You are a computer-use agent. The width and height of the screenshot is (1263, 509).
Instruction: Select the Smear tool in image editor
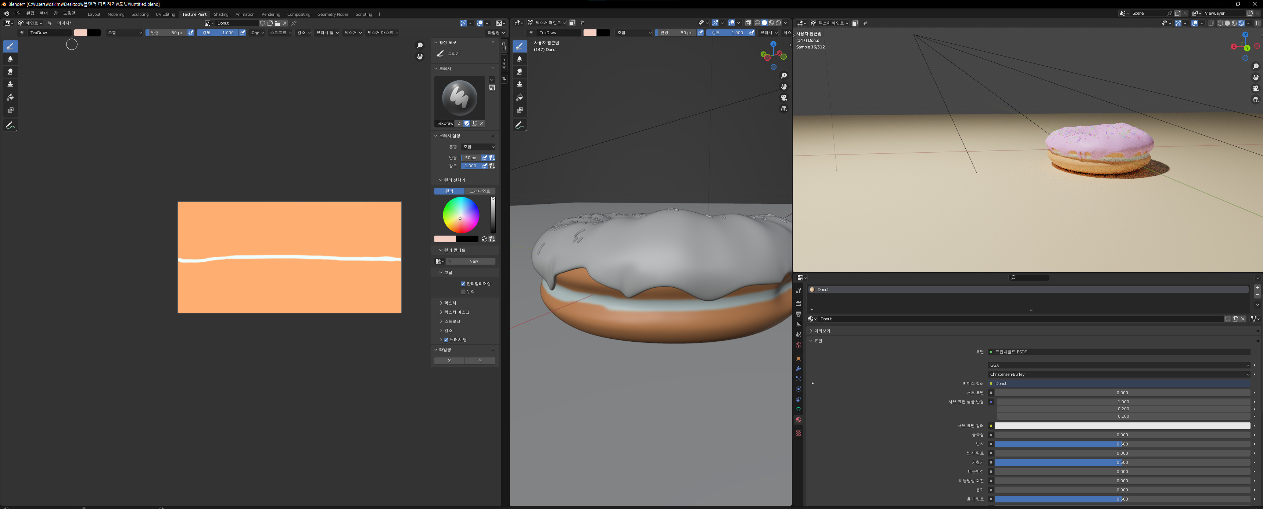point(10,72)
